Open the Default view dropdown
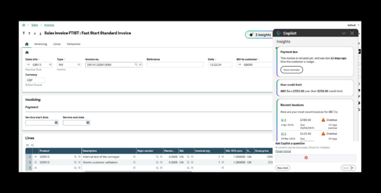 pos(353,25)
